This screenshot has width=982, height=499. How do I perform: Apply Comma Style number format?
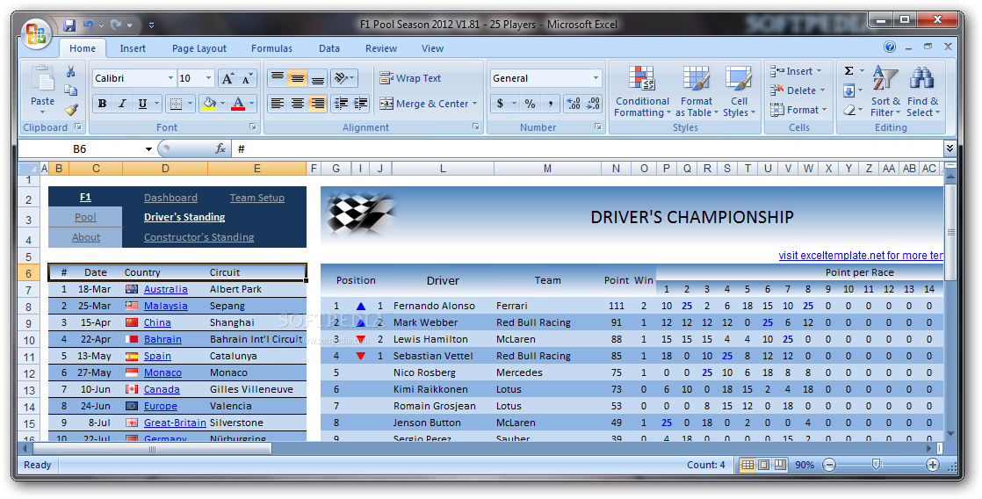[x=551, y=104]
